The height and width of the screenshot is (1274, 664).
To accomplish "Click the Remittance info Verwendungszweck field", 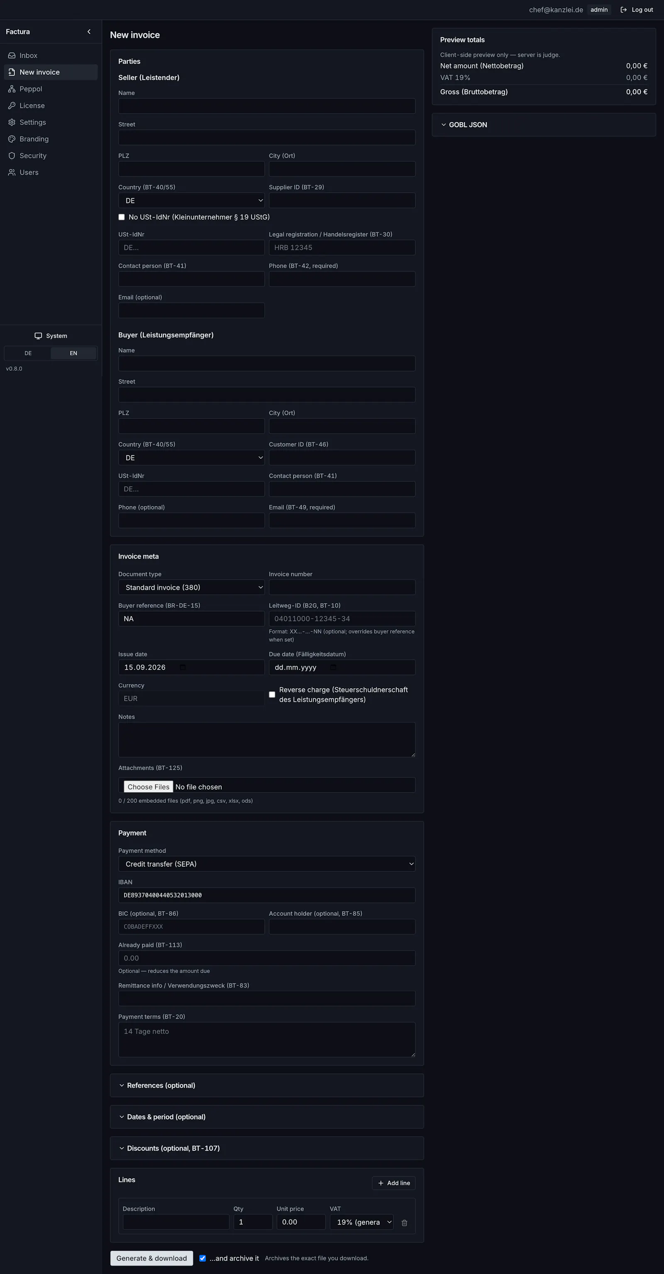I will [266, 998].
